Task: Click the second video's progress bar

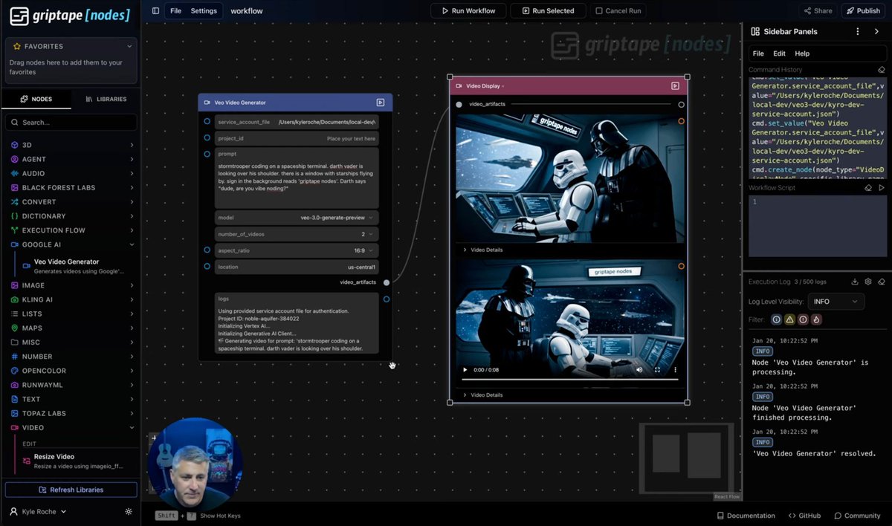Action: [569, 380]
